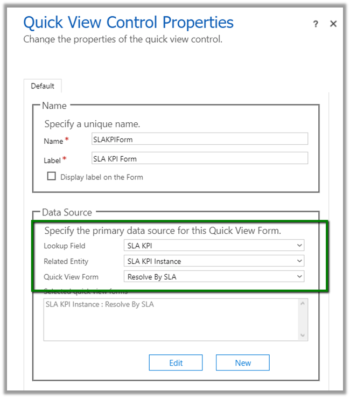Open the help question mark icon

tap(316, 24)
